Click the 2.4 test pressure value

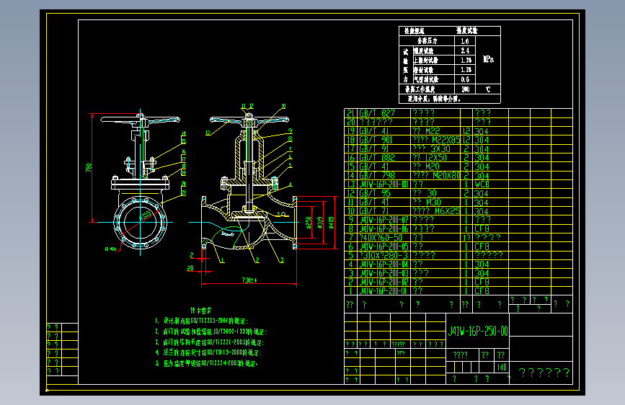coord(465,50)
